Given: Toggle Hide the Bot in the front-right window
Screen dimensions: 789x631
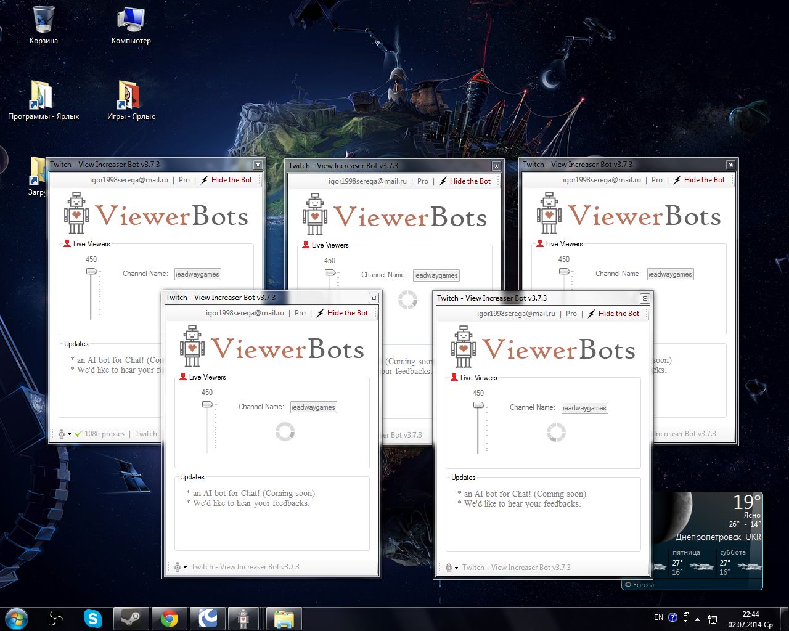Looking at the screenshot, I should coord(618,314).
